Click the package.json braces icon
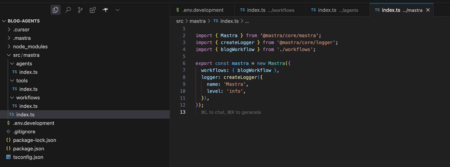Image resolution: width=450 pixels, height=167 pixels. 8,149
